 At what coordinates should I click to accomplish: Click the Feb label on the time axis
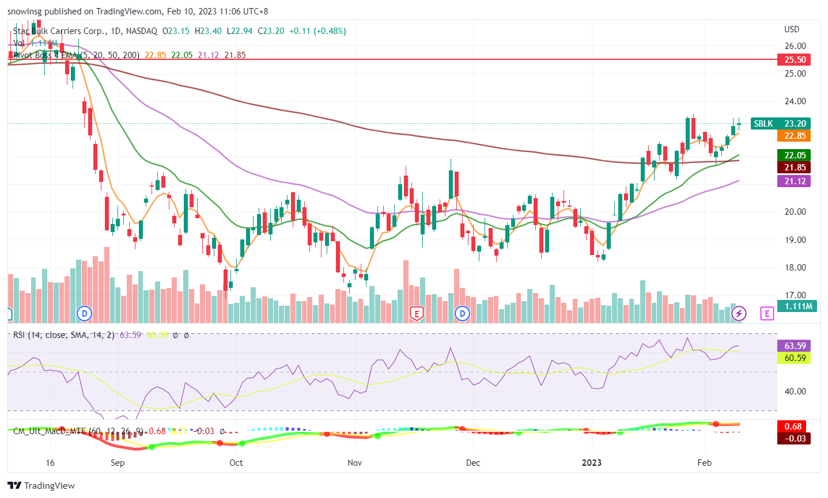tap(705, 463)
